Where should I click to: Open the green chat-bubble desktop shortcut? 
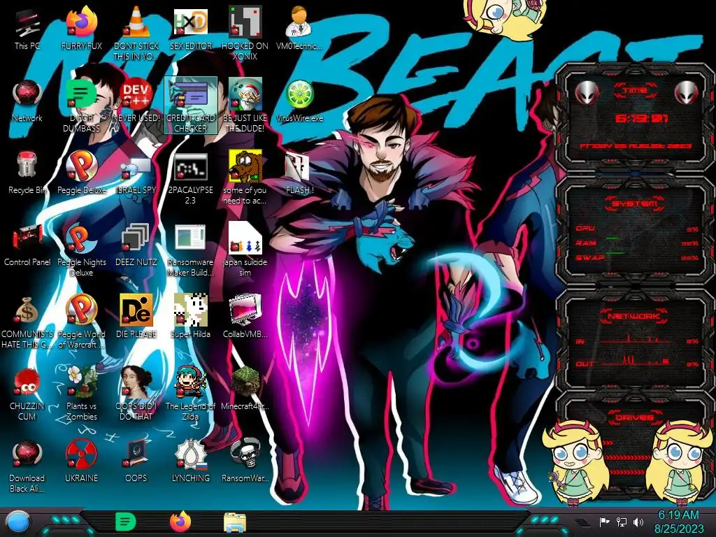[81, 105]
